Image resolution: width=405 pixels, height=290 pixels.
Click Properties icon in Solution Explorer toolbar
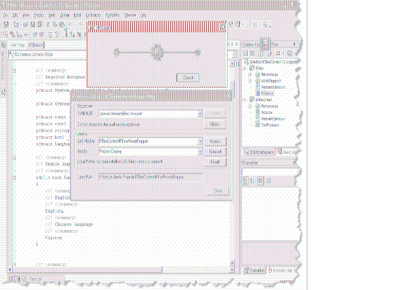point(290,53)
